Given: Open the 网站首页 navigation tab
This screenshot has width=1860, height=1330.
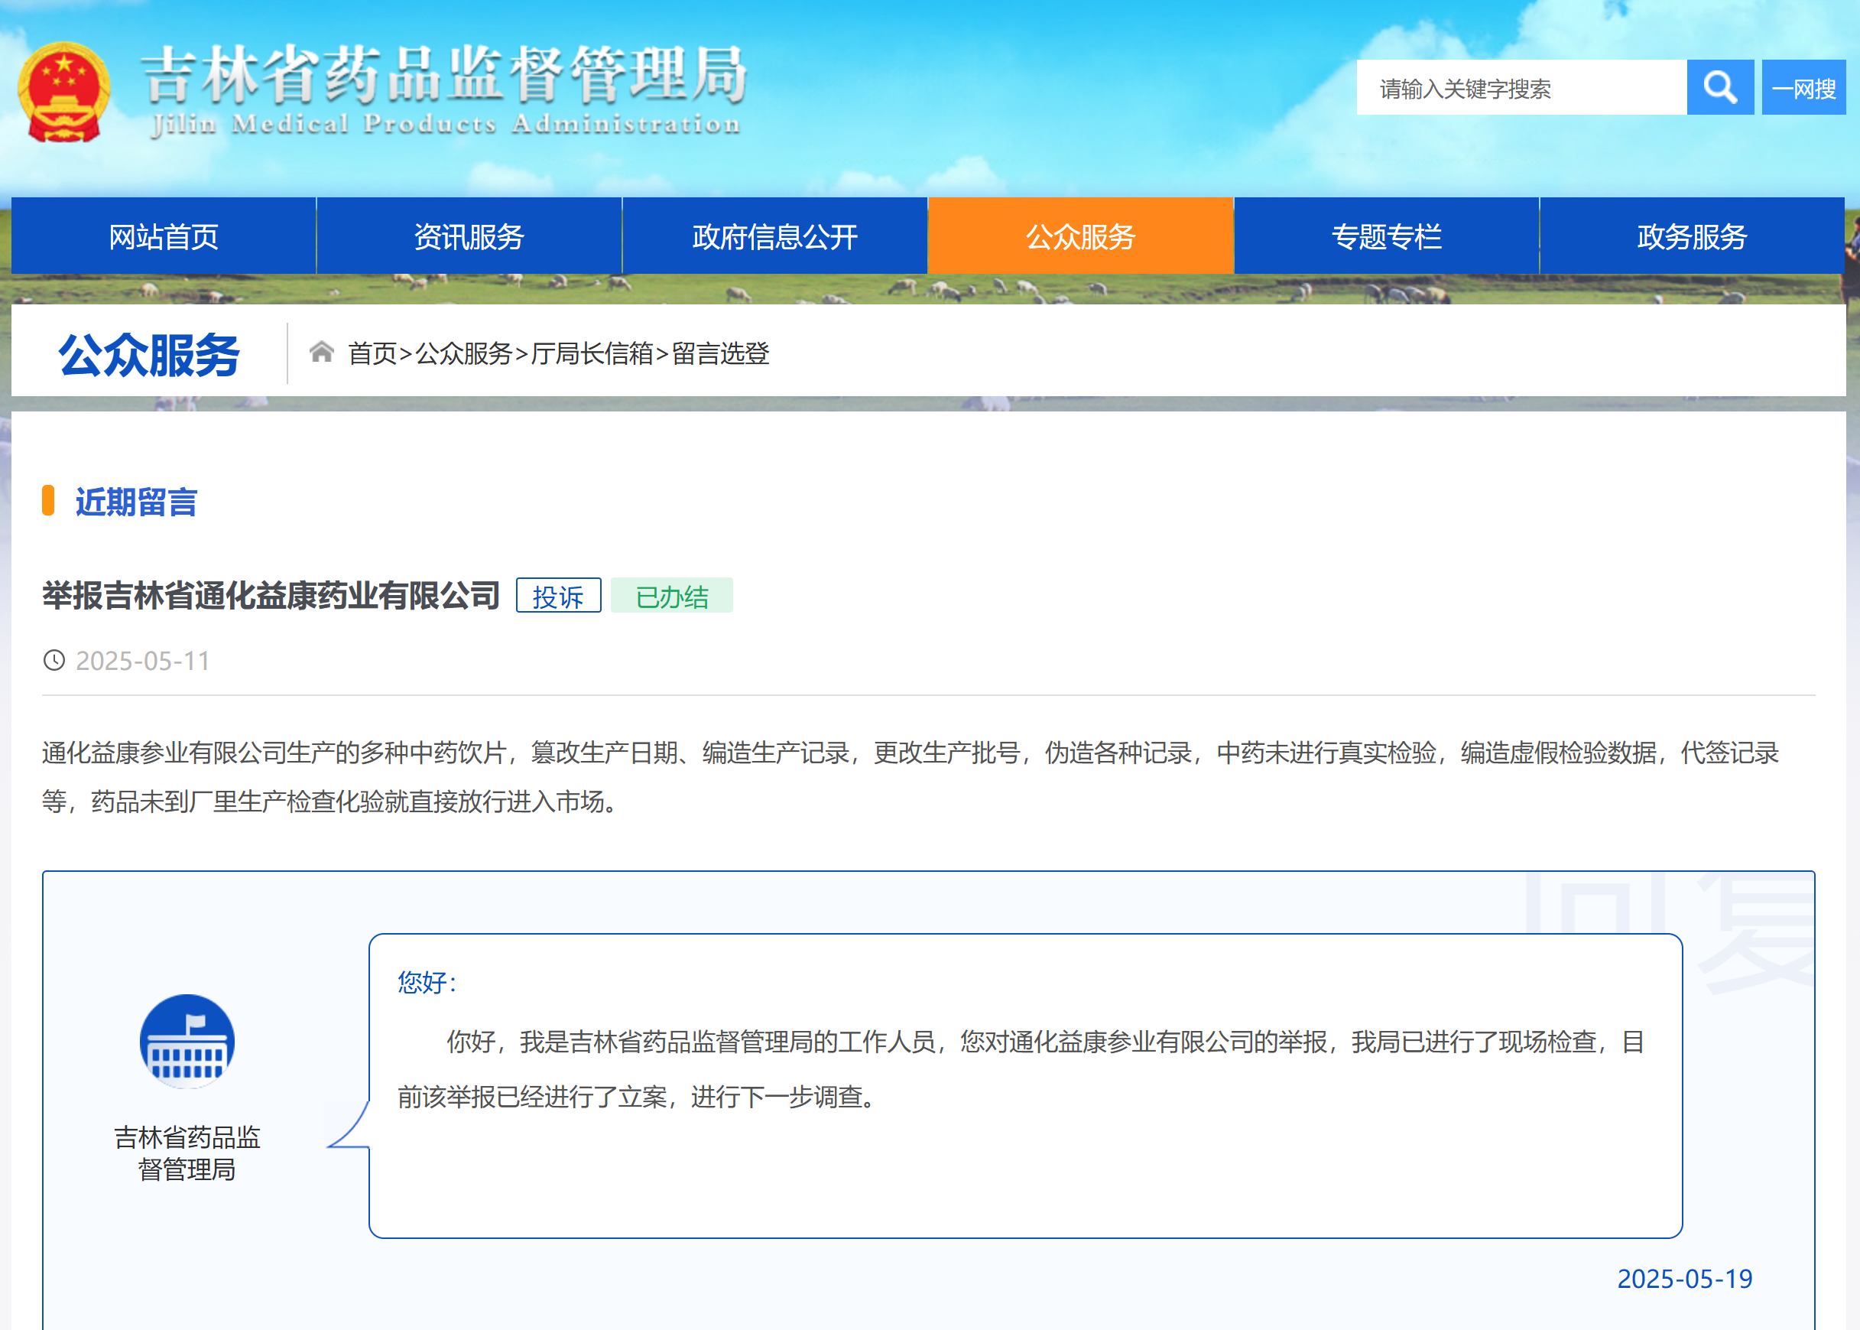Looking at the screenshot, I should [164, 236].
